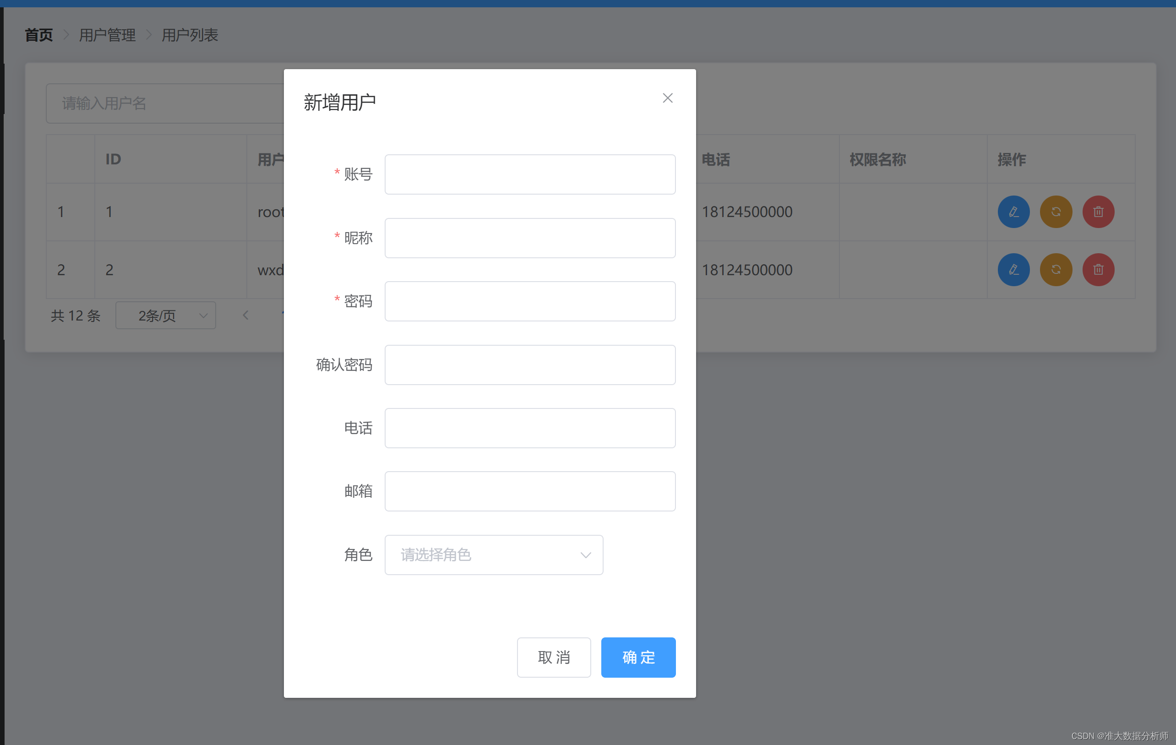1176x745 pixels.
Task: Focus the 邮箱 input field
Action: 530,491
